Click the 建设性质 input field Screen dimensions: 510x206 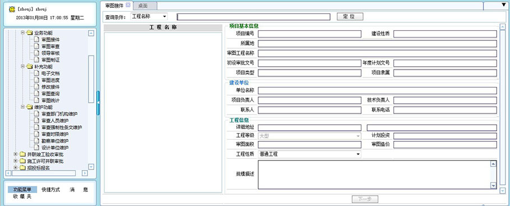(445, 34)
